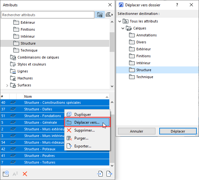The image size is (199, 180).
Task: Open help question mark in Déplacer dialog
Action: coord(177,5)
